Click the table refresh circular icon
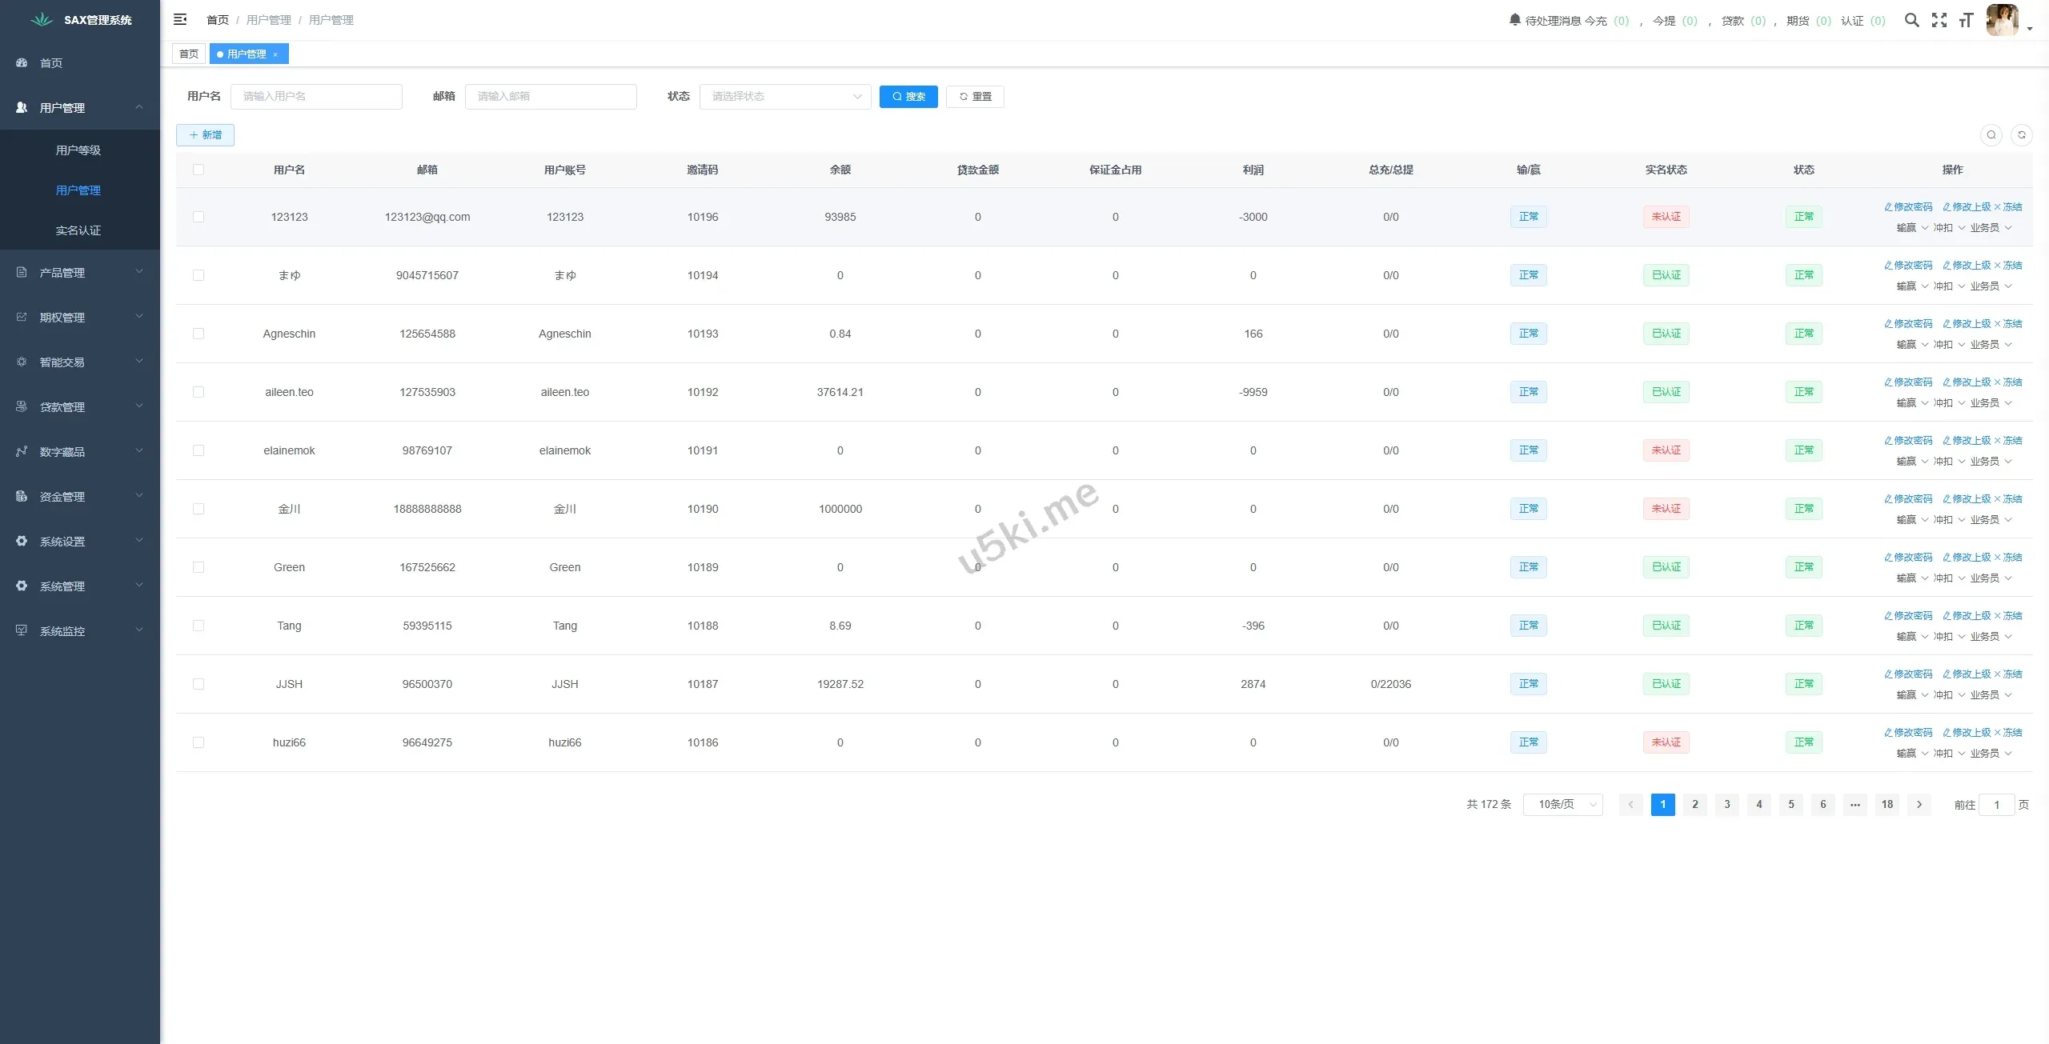This screenshot has width=2049, height=1044. (x=2021, y=135)
